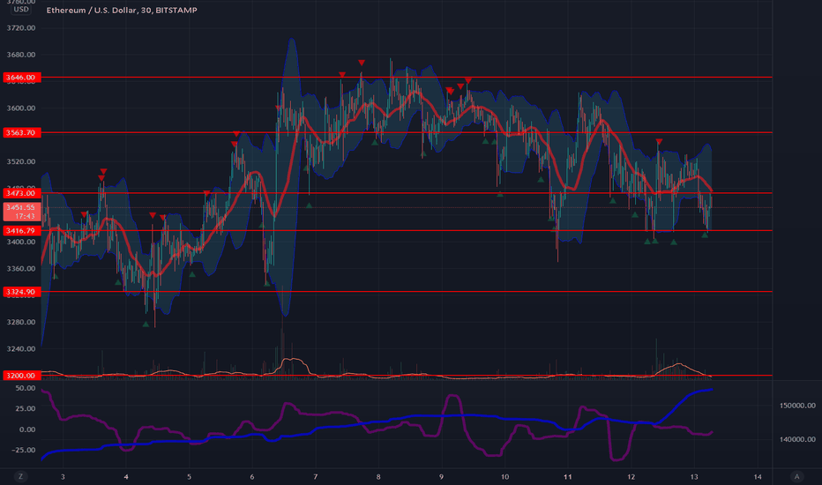Click the -25.00 oscillator axis value
Viewport: 822px width, 485px height.
coord(24,450)
